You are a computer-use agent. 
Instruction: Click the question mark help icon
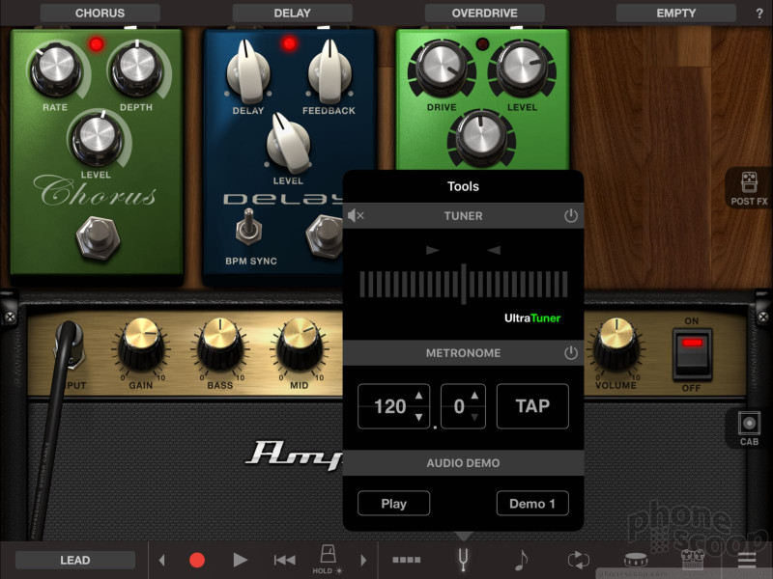759,14
